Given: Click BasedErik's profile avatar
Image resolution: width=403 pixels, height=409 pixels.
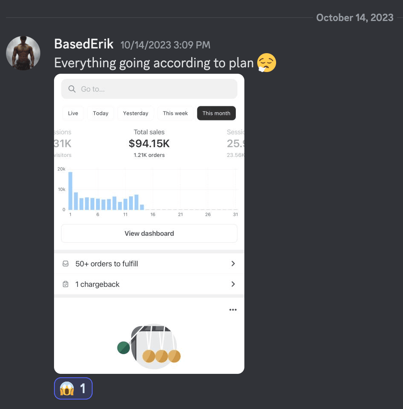Looking at the screenshot, I should 23,53.
